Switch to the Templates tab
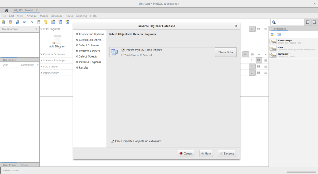This screenshot has height=174, width=318. click(x=279, y=29)
